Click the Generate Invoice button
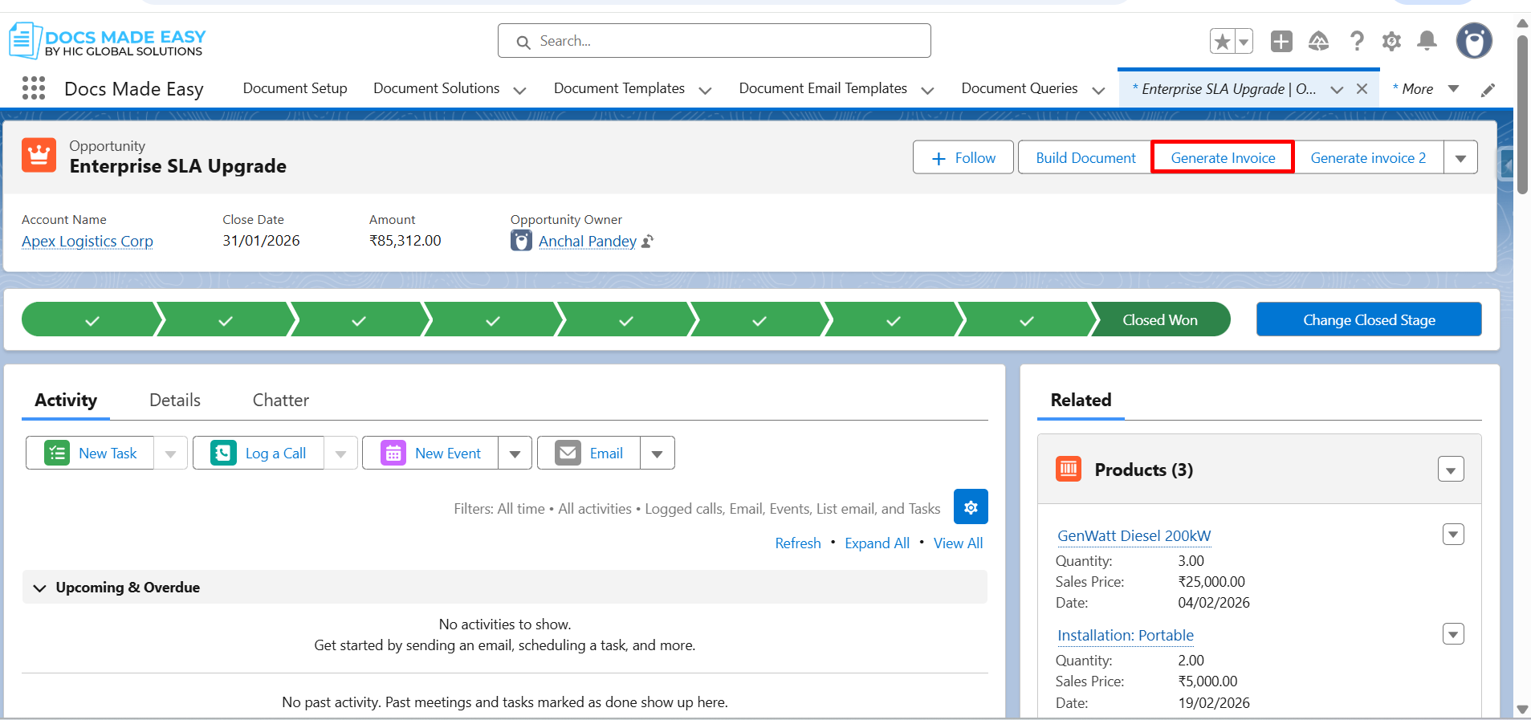Screen dimensions: 1531x720 tap(1223, 157)
